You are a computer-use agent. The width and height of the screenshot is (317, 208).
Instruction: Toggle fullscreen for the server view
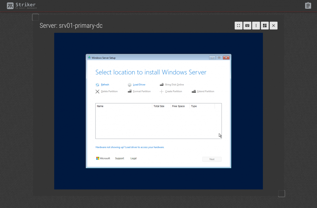(239, 26)
